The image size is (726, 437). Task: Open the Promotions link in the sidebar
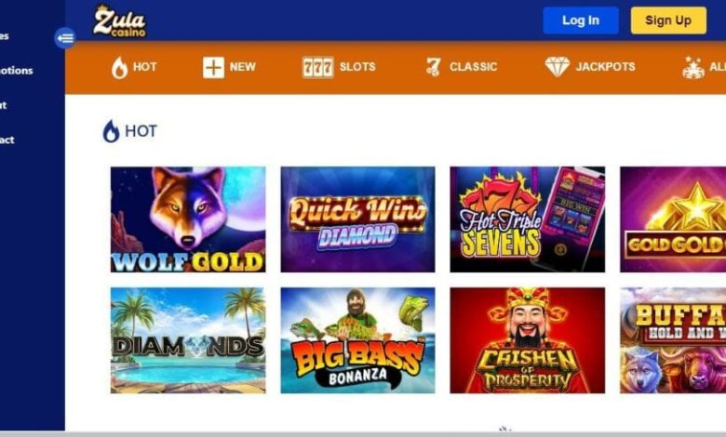click(x=17, y=71)
